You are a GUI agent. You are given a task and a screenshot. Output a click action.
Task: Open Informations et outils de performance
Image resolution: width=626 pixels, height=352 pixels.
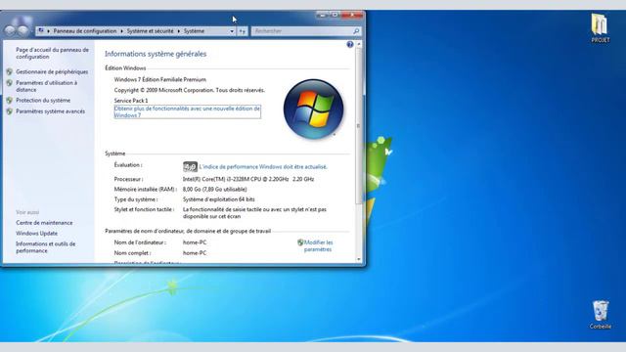click(46, 247)
